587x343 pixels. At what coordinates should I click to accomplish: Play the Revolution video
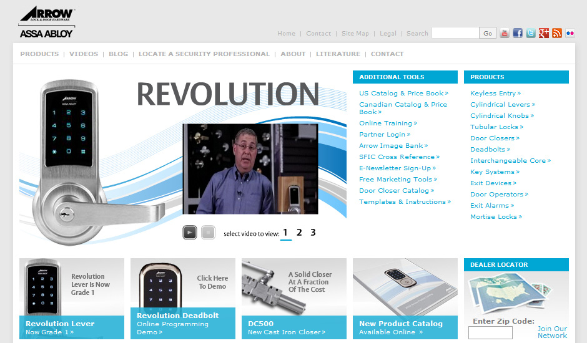(x=190, y=233)
